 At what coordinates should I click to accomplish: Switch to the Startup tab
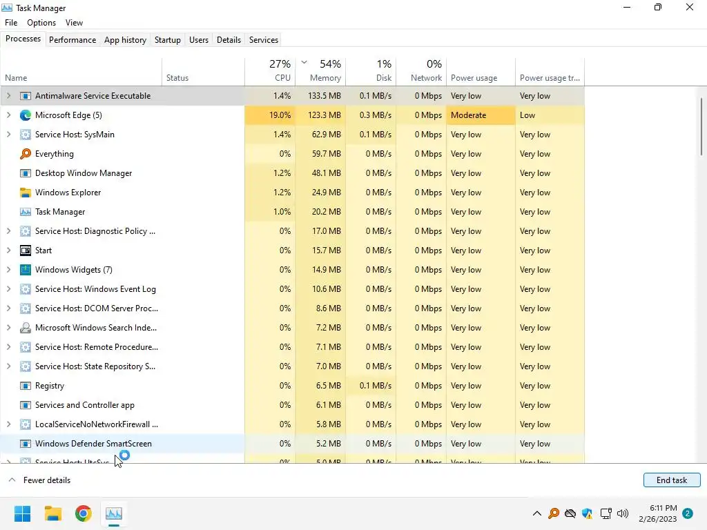pos(168,40)
